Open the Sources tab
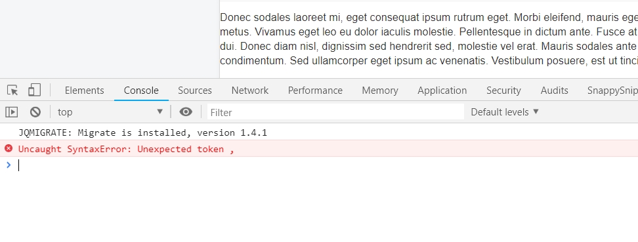The image size is (638, 242). coord(195,91)
